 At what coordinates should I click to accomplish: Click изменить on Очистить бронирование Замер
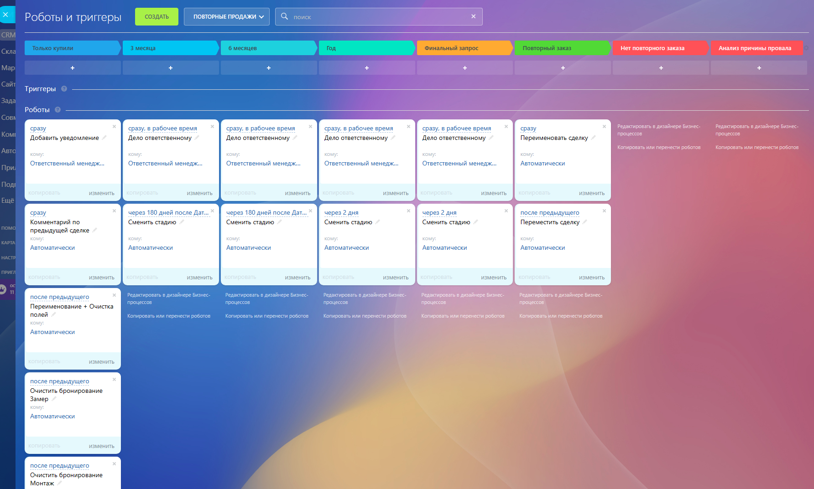point(102,446)
